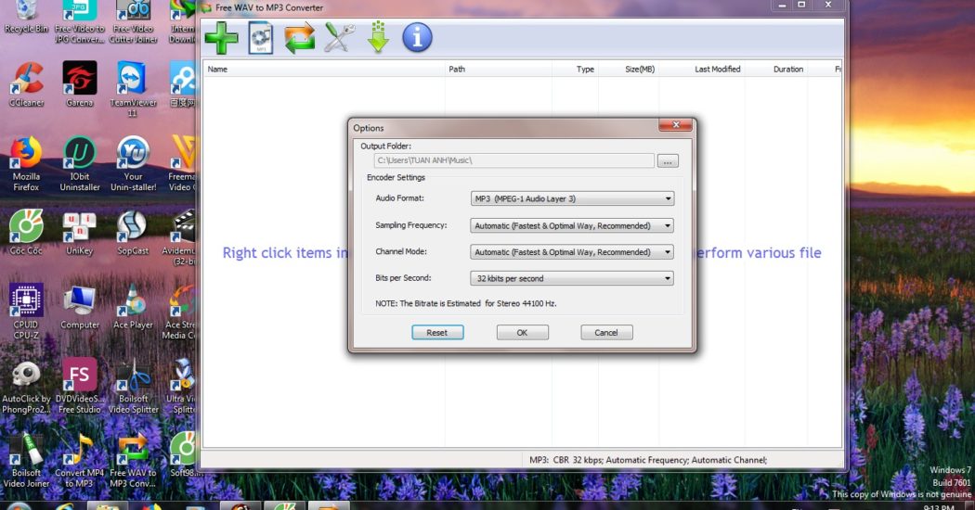This screenshot has height=510, width=975.
Task: Open the blue info icon
Action: (x=417, y=38)
